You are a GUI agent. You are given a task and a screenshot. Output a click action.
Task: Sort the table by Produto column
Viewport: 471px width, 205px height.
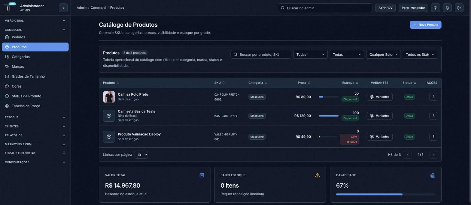point(111,83)
